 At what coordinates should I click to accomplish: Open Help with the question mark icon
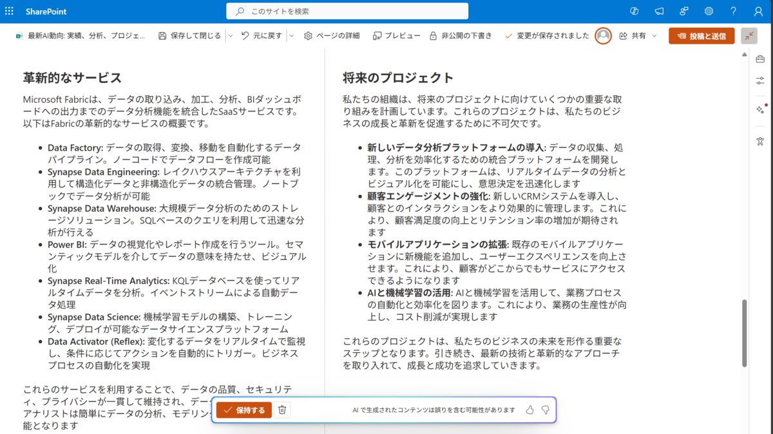coord(734,12)
